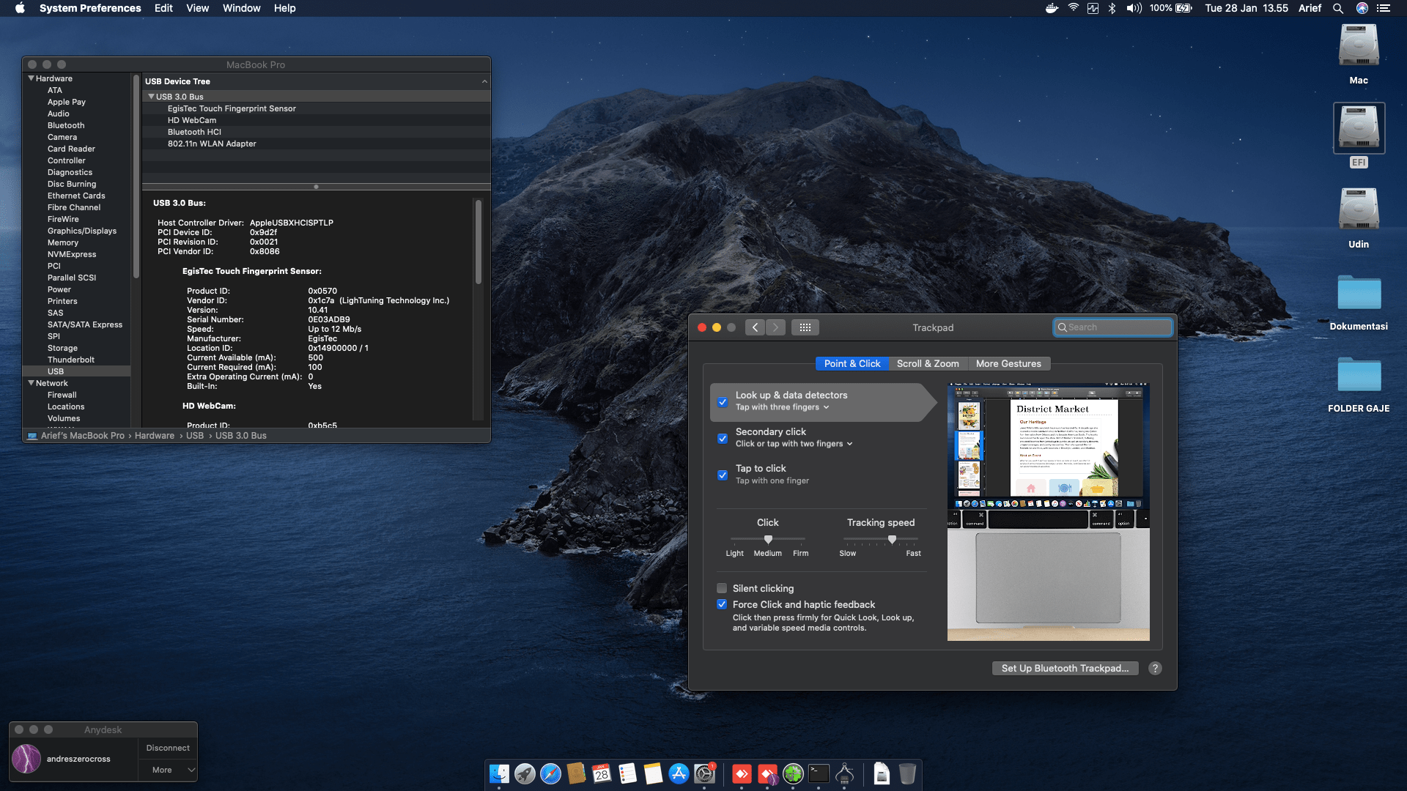
Task: Open the Edit menu
Action: click(163, 8)
